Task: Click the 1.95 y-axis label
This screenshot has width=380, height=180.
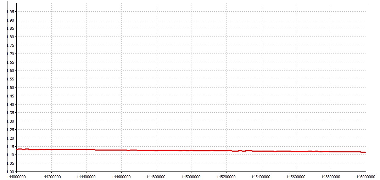Action: pyautogui.click(x=11, y=12)
